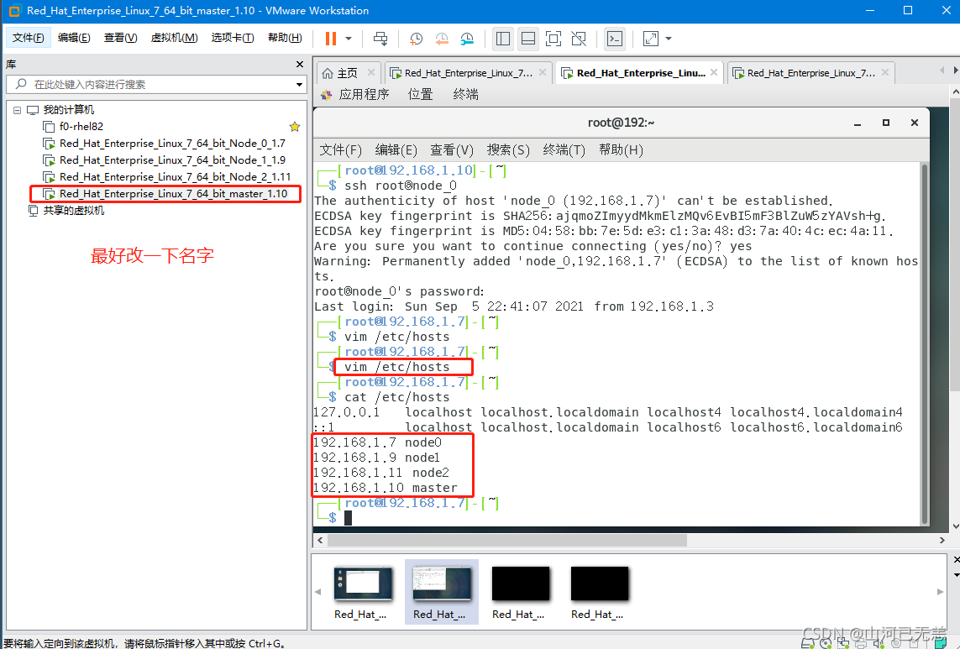The image size is (960, 649).
Task: Open the 虚拟机(M) menu
Action: (175, 38)
